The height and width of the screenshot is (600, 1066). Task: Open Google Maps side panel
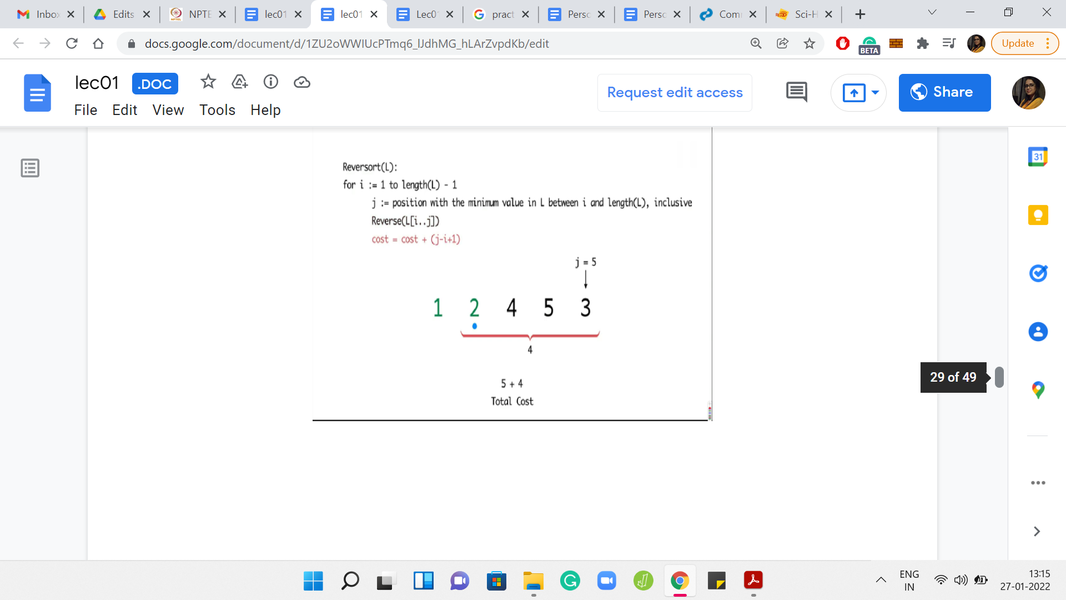[x=1038, y=390]
